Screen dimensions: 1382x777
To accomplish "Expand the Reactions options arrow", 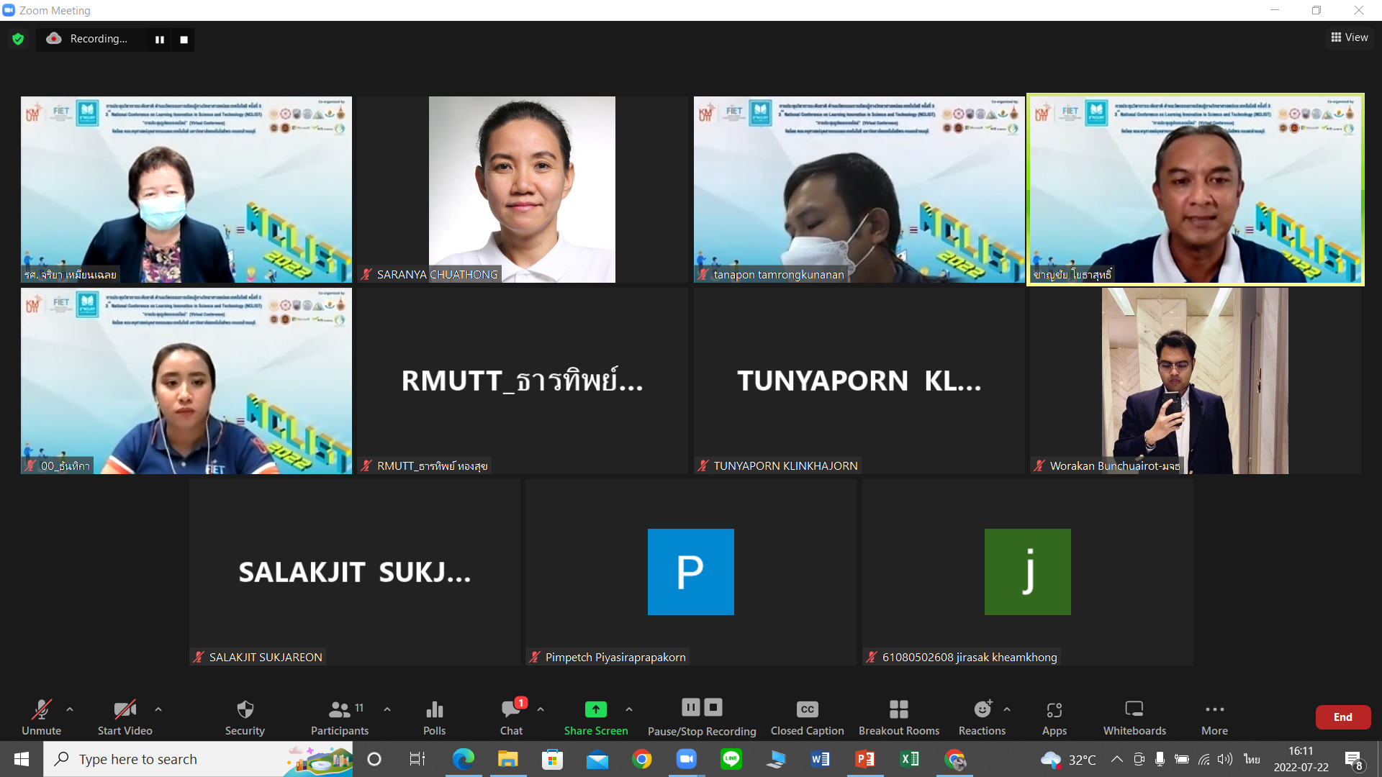I will (x=1007, y=709).
